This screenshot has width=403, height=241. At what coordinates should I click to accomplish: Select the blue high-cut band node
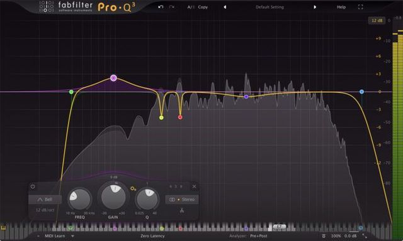coord(361,92)
